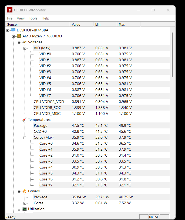Click the HWMonitor red lightning app icon
The width and height of the screenshot is (185, 220).
click(x=10, y=10)
